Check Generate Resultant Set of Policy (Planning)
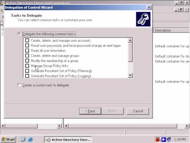The image size is (190, 143). [x=27, y=71]
